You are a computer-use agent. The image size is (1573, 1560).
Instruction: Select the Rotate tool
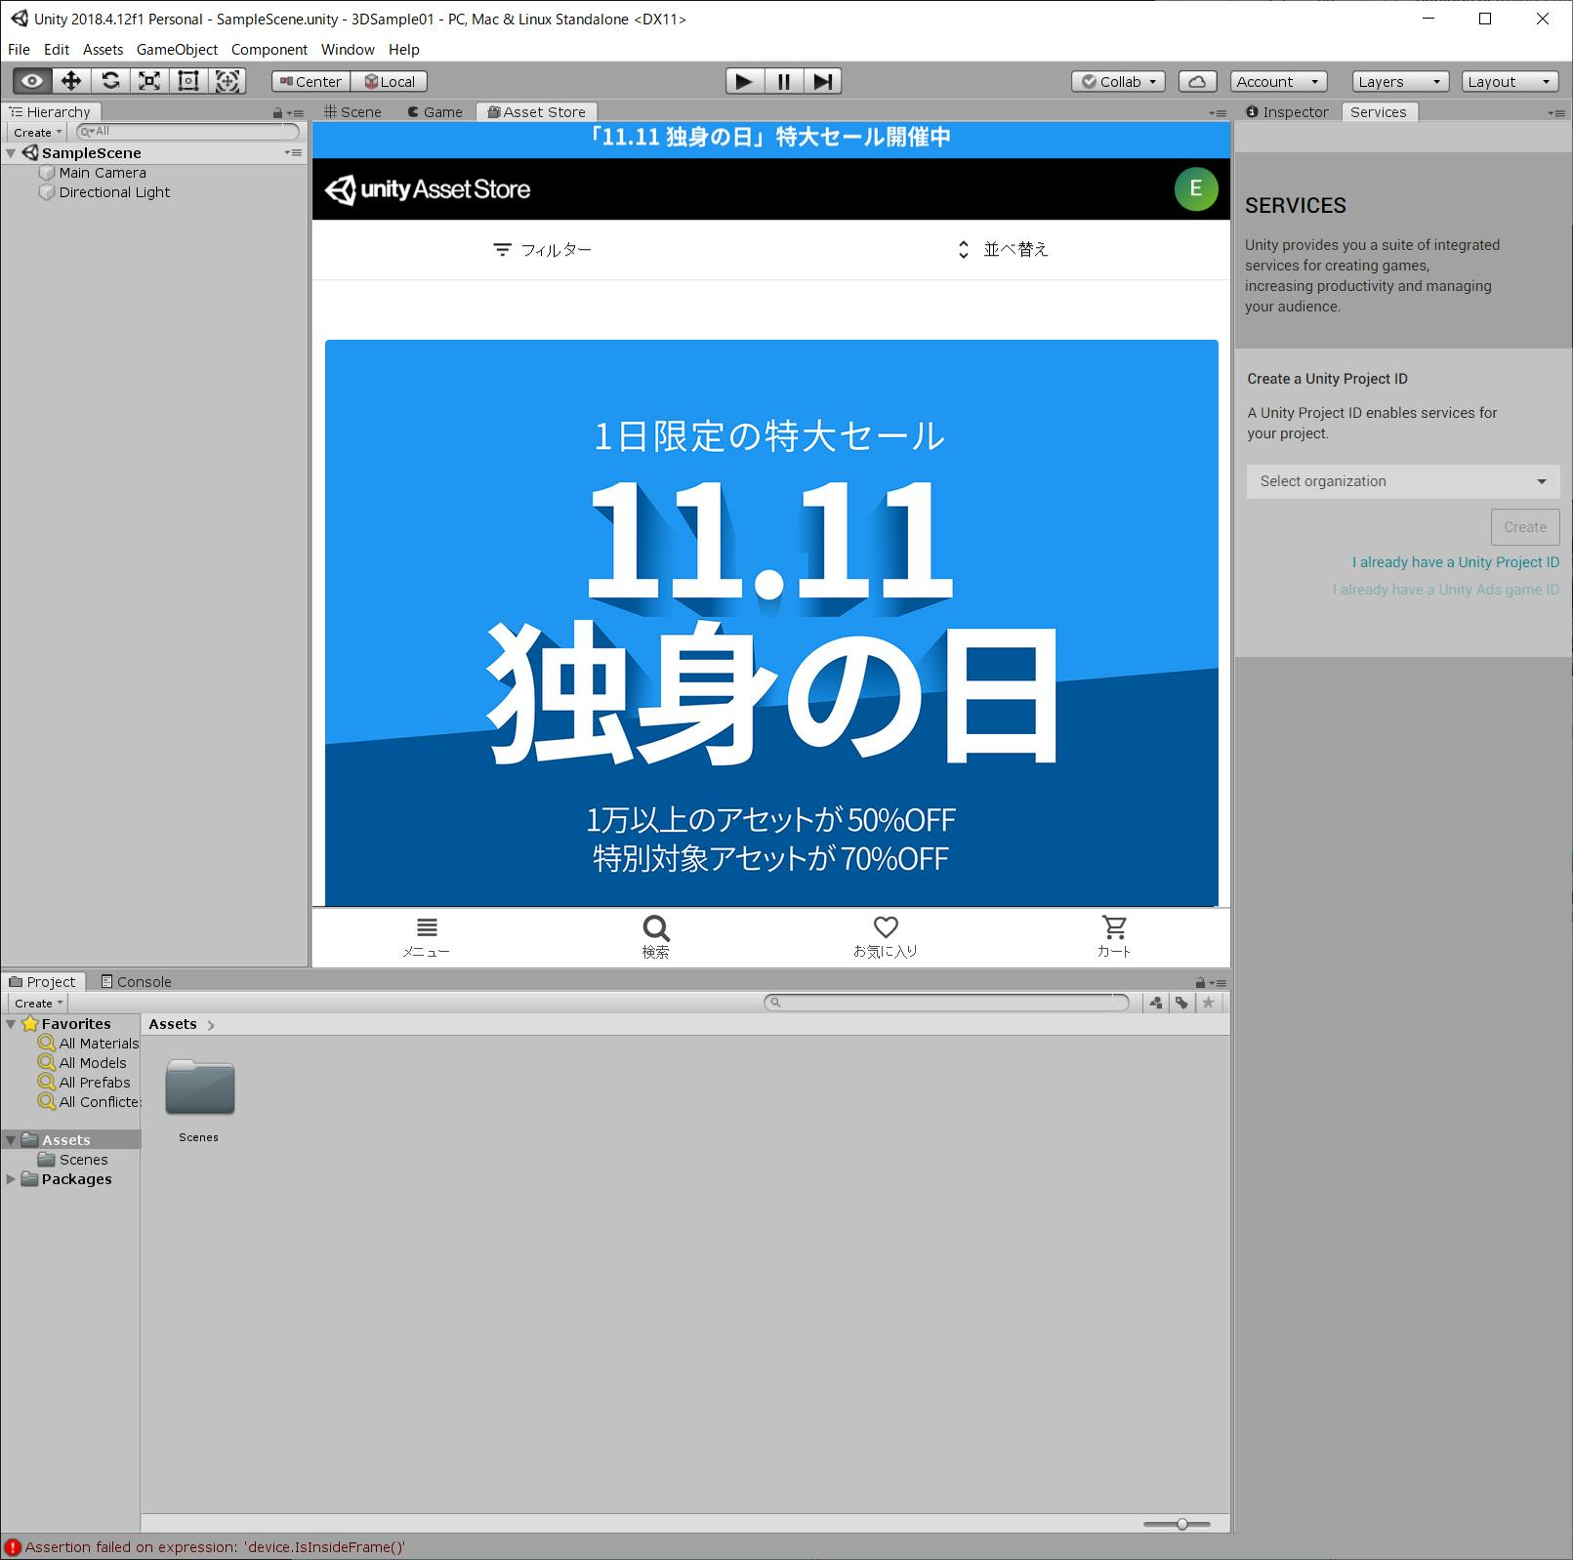click(x=110, y=81)
